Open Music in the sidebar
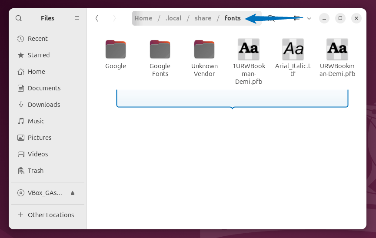 click(48, 121)
